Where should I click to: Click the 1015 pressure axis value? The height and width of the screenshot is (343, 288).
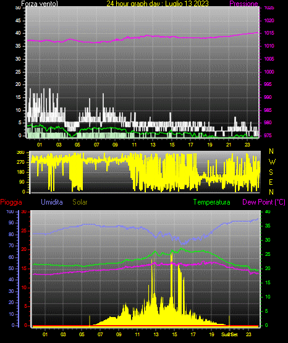point(269,33)
